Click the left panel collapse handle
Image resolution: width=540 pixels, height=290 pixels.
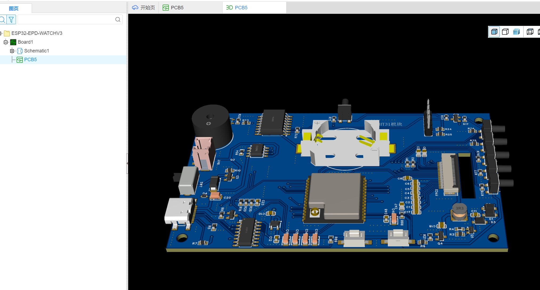coord(127,163)
